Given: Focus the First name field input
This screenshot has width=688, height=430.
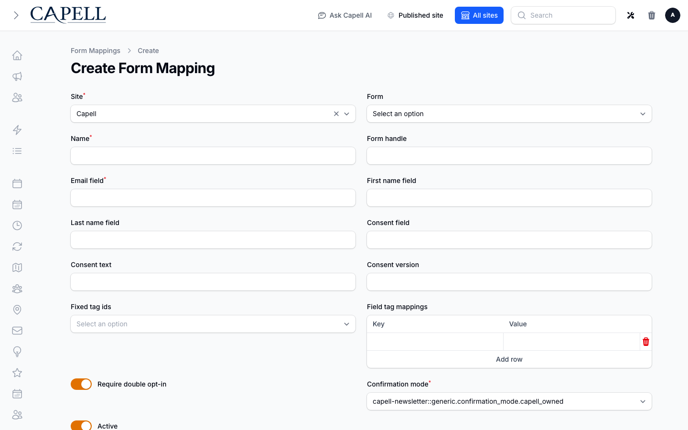Looking at the screenshot, I should [x=509, y=198].
